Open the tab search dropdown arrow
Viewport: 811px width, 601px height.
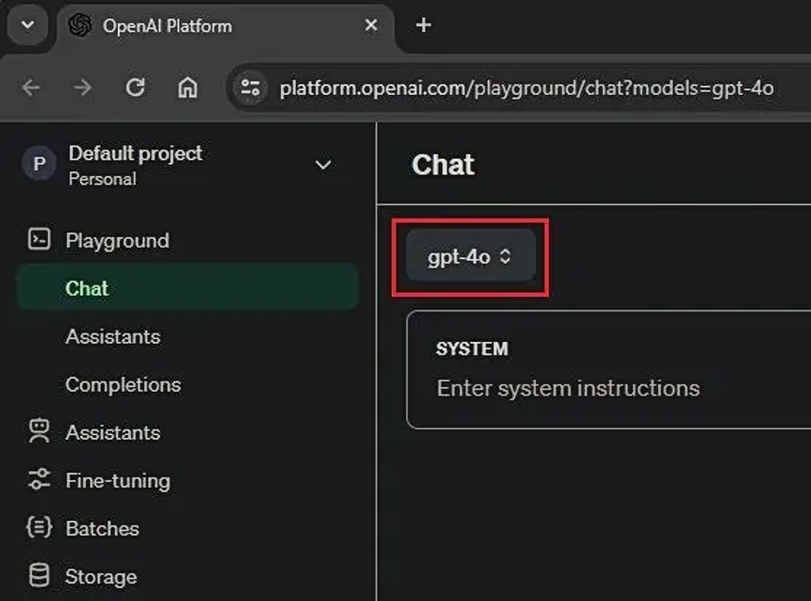tap(28, 25)
